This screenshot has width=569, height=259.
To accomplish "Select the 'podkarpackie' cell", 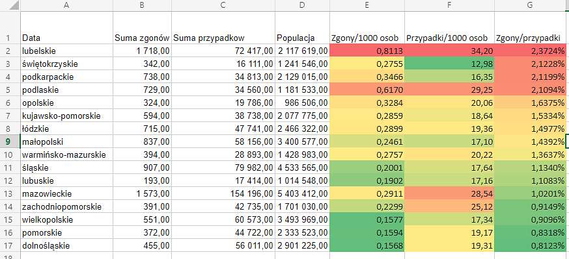I will (67, 77).
